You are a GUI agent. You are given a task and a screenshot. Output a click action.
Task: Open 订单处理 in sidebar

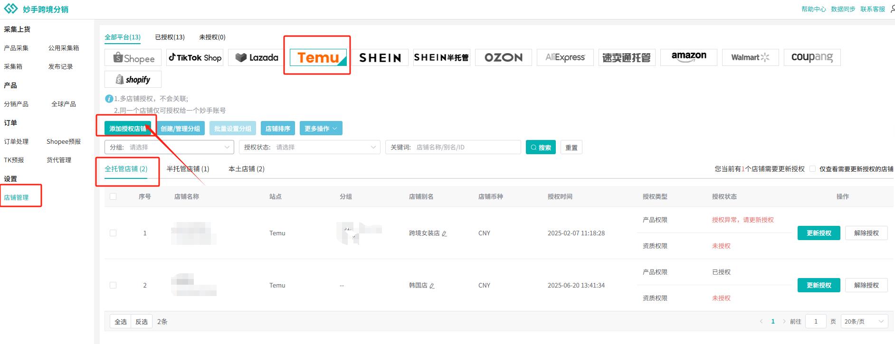pos(16,141)
